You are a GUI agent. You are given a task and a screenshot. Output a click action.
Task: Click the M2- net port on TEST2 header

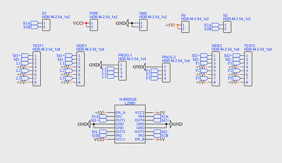233,59
